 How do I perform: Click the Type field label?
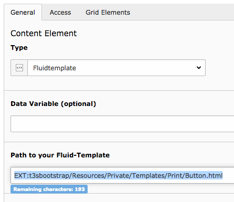point(19,48)
